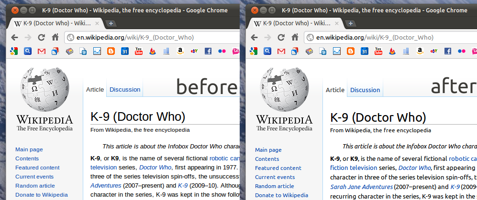Screen dimensions: 477x200
Task: Open Random article link in right window
Action: pos(275,186)
